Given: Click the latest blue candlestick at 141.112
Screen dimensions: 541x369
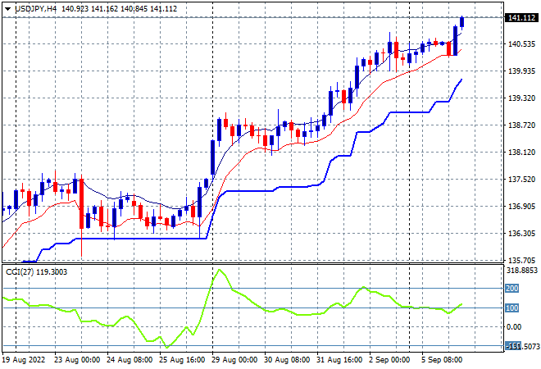Looking at the screenshot, I should click(462, 22).
